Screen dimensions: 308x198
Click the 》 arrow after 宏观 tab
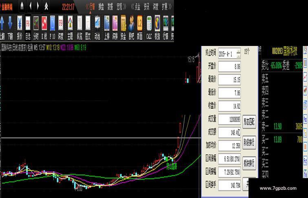125,7
